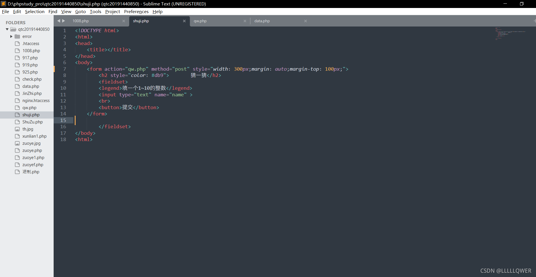Click the shuji.php file icon

click(17, 115)
